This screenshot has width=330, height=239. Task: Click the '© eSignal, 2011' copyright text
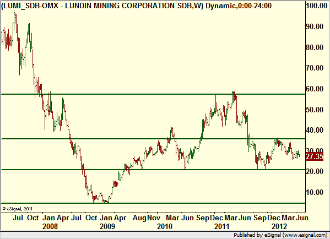[18, 209]
